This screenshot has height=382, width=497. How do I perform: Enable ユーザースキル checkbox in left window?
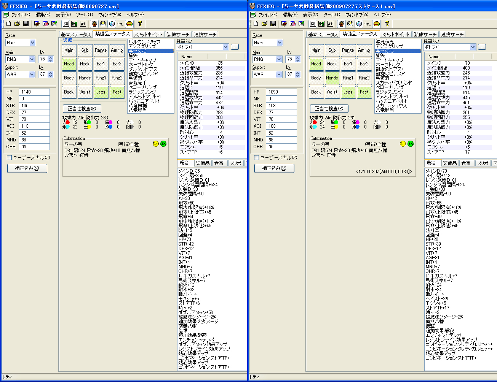10,157
